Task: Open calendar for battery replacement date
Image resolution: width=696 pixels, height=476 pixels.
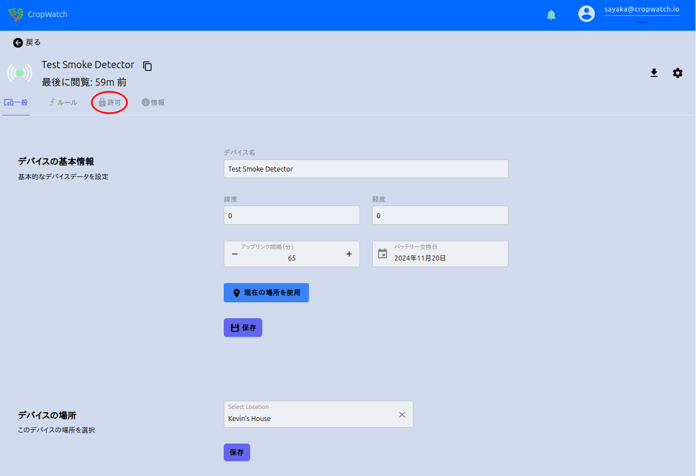Action: coord(383,253)
